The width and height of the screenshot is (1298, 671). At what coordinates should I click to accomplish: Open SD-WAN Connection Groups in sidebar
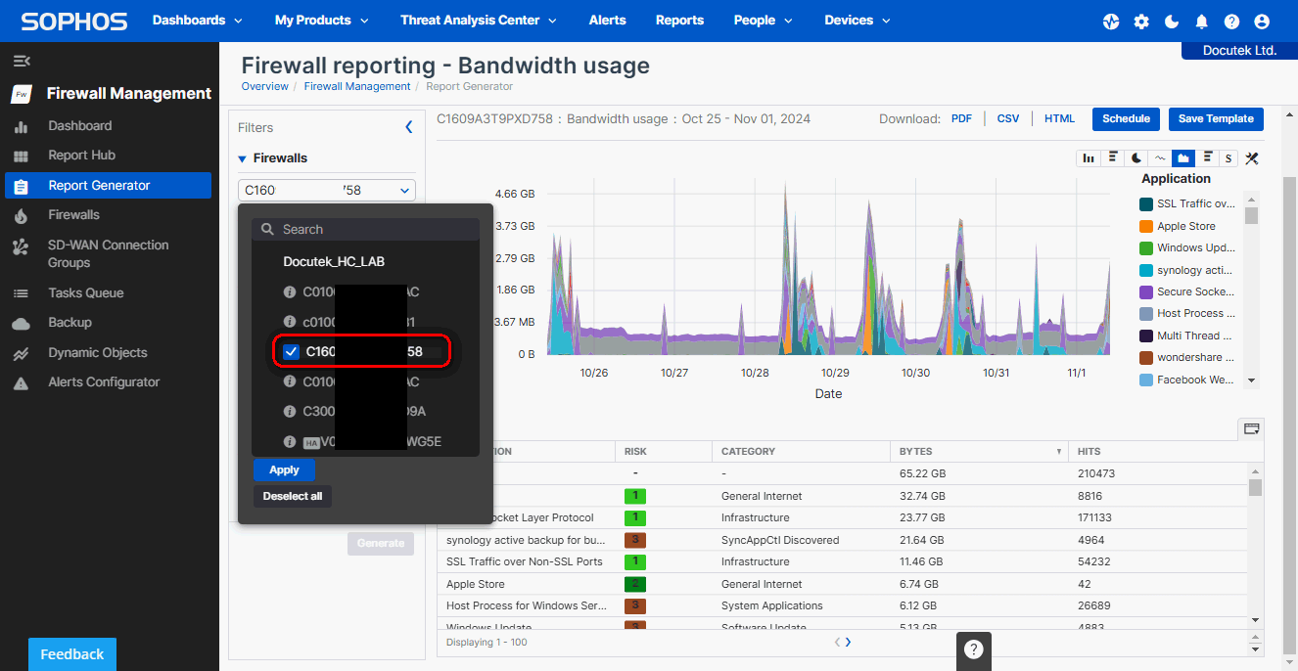coord(109,254)
